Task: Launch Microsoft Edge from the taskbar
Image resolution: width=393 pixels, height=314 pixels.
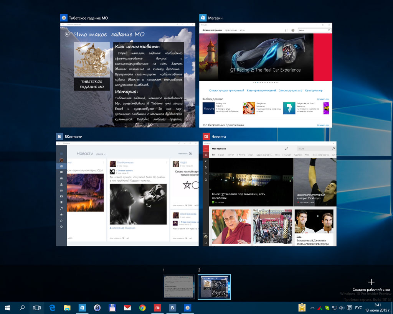Action: point(52,308)
